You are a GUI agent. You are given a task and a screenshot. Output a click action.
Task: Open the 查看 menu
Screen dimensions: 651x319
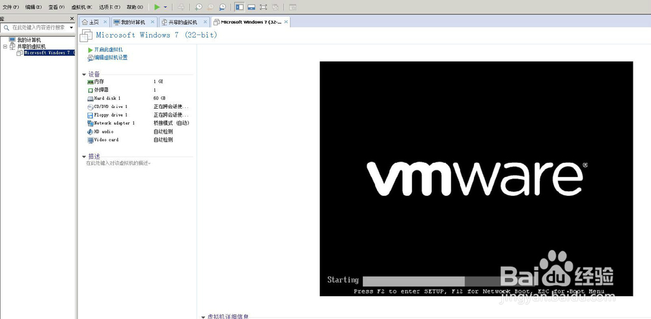(57, 7)
